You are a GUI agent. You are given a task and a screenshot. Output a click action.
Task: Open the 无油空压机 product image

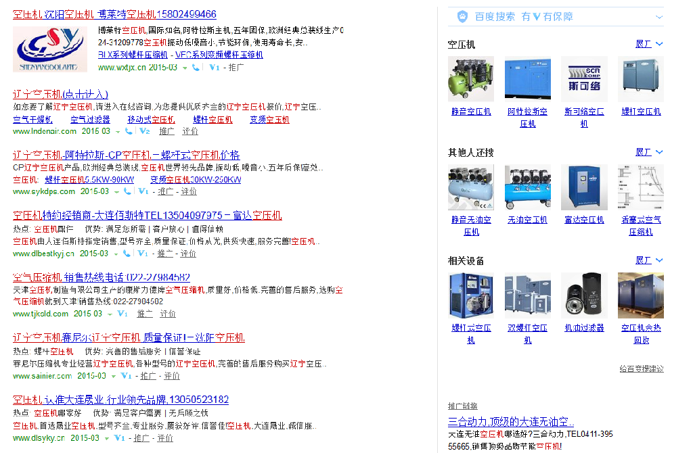[x=528, y=187]
